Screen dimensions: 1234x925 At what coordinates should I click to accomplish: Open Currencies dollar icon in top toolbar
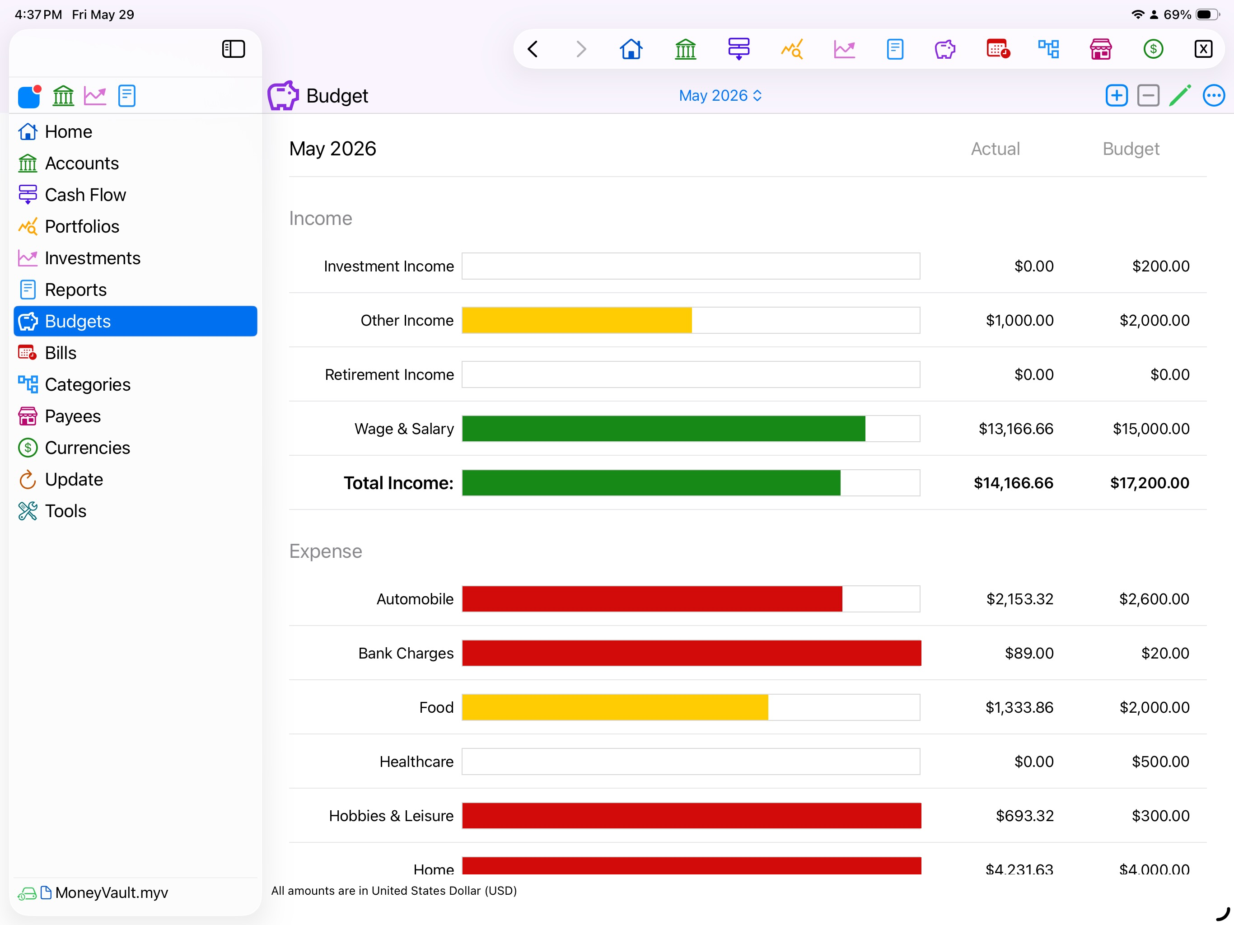coord(1153,49)
